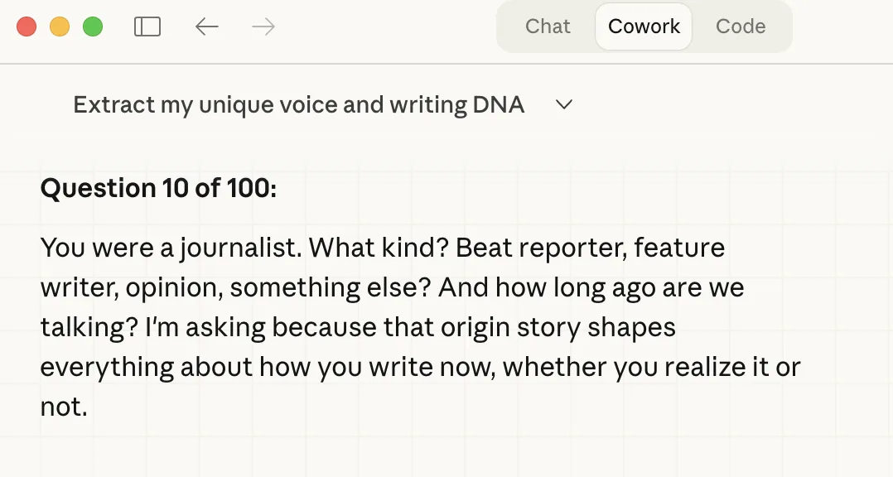
Task: Expand the chevron beside the conversation title
Action: (x=564, y=105)
